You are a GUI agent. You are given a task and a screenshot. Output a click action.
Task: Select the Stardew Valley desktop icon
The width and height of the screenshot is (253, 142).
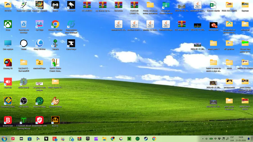coord(55,102)
